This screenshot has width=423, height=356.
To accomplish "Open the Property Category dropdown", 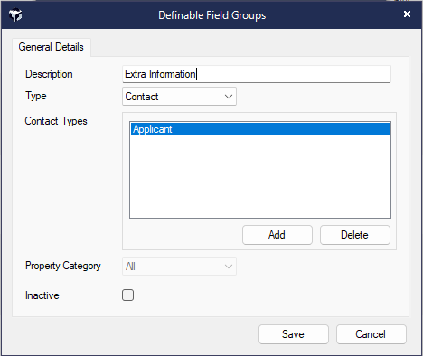I will click(x=179, y=267).
